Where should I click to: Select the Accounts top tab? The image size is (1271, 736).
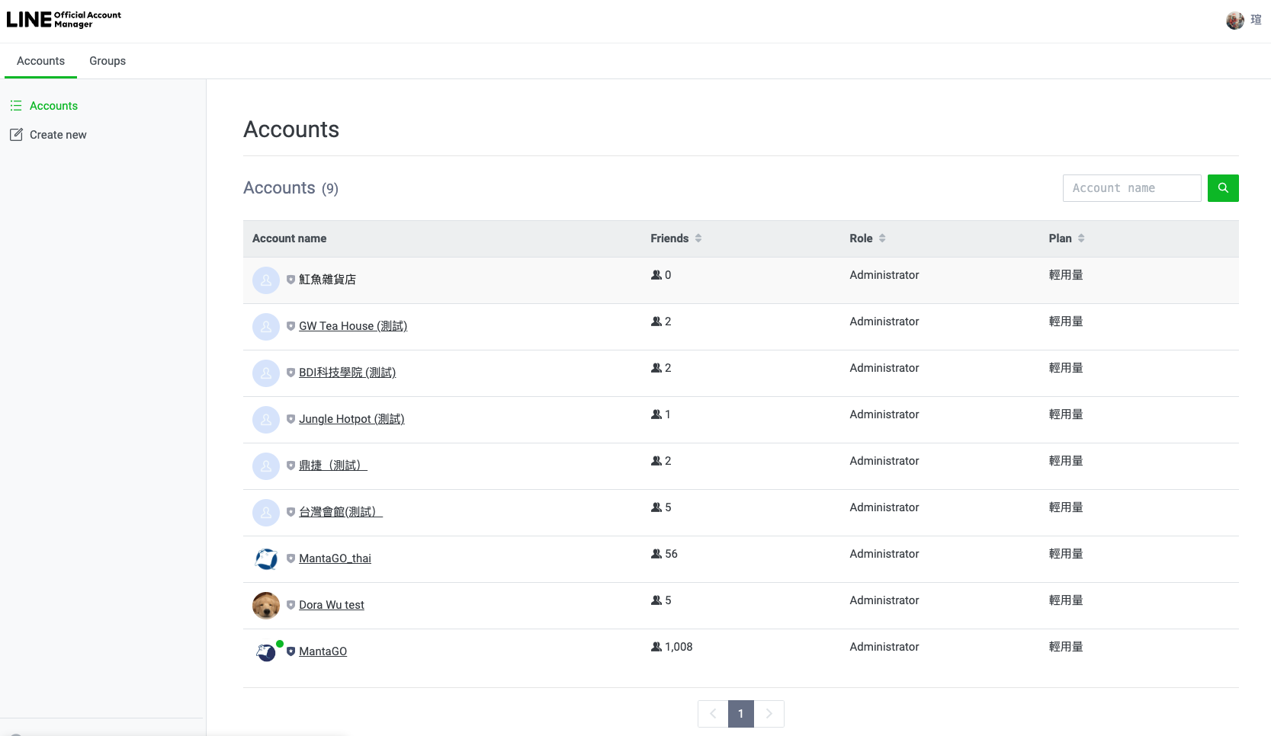coord(40,61)
